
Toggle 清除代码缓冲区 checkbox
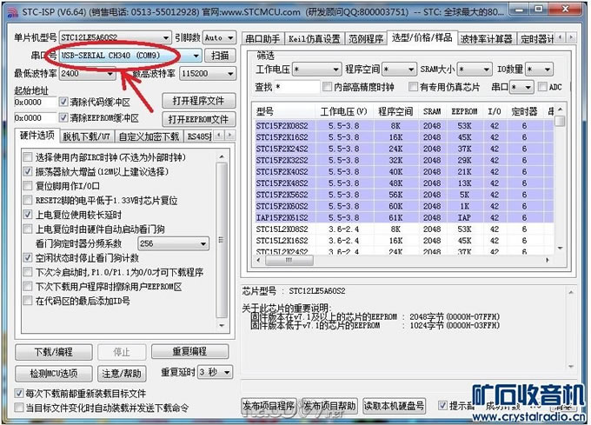pyautogui.click(x=63, y=102)
